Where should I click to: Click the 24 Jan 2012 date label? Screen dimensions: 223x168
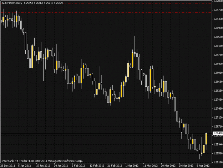pyautogui.click(x=61, y=166)
